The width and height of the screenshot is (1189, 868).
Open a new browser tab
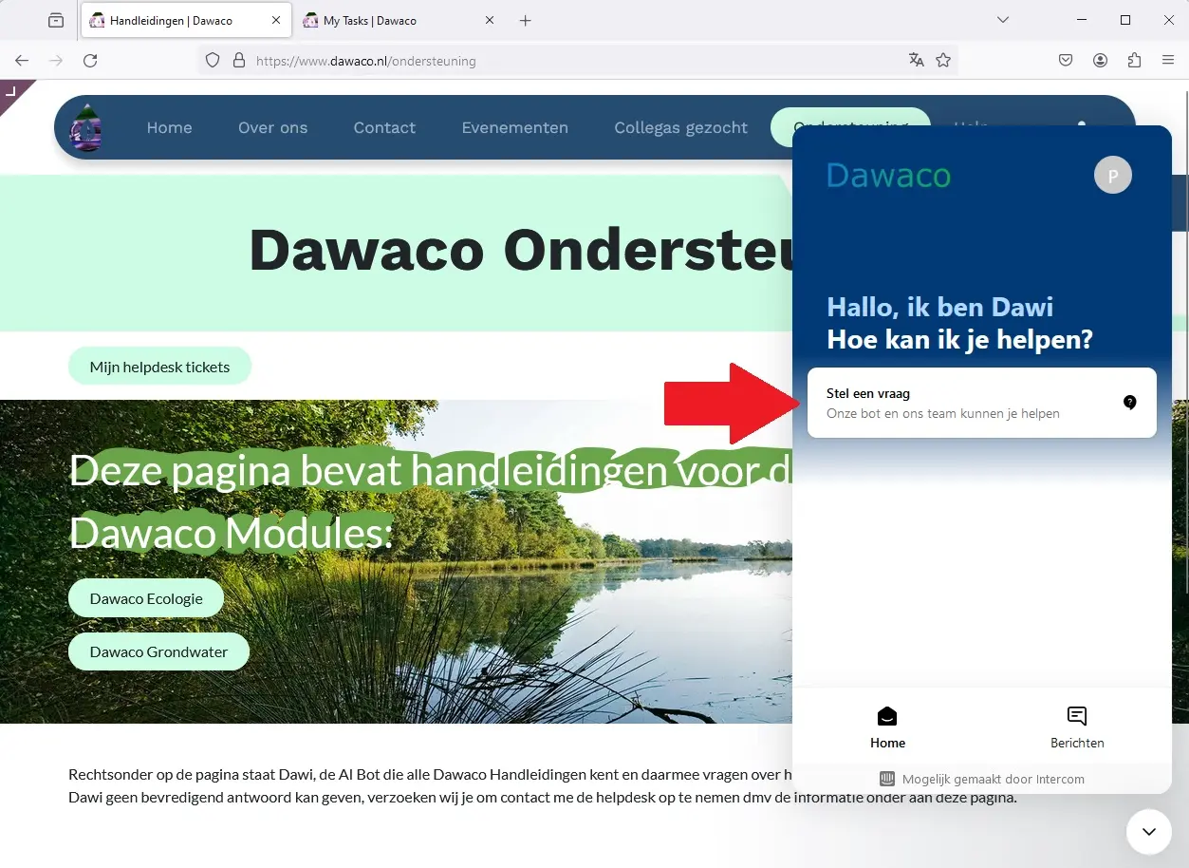click(526, 20)
